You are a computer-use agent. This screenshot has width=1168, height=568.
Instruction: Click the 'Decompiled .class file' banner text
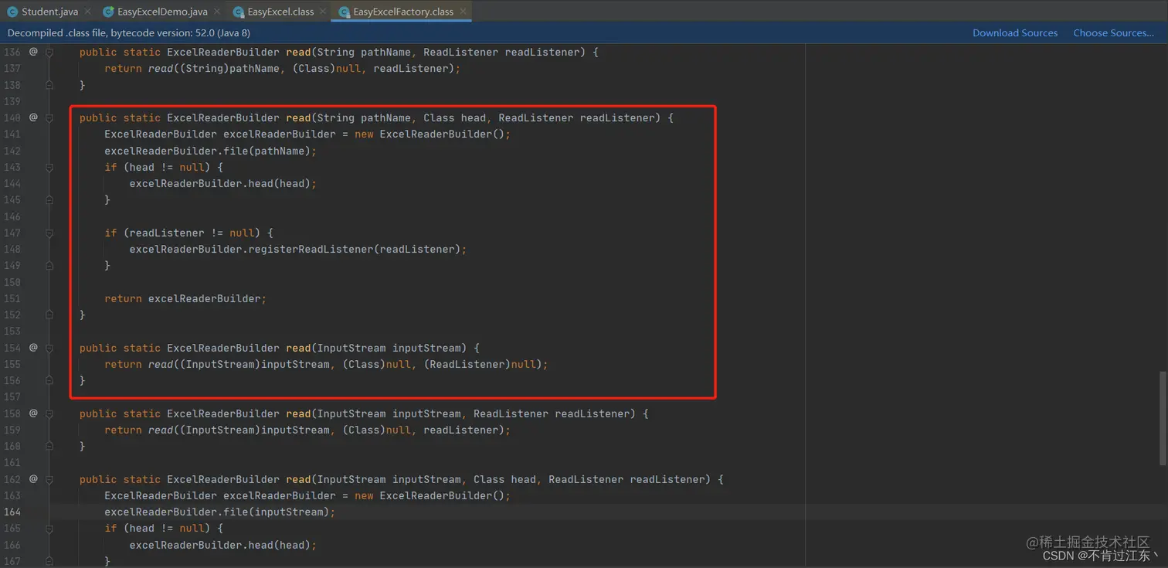pyautogui.click(x=128, y=32)
